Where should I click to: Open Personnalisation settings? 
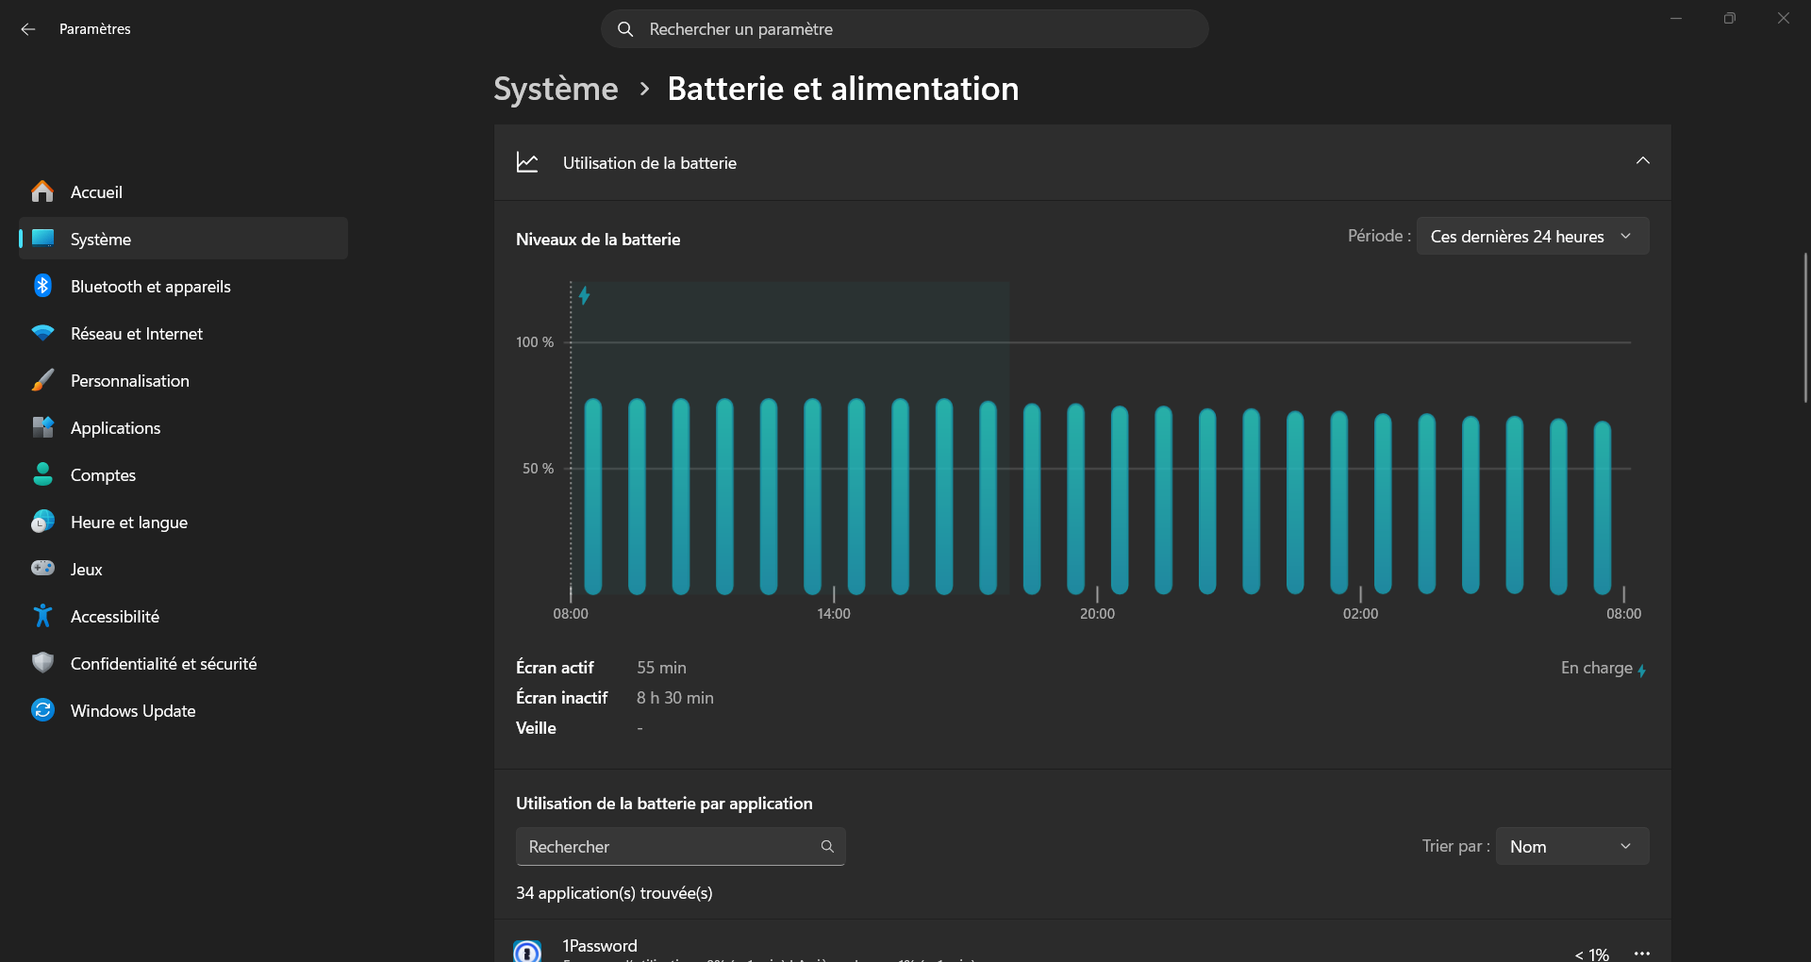click(183, 380)
